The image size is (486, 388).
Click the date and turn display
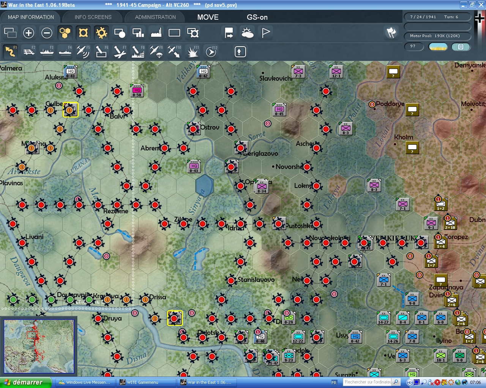[437, 17]
